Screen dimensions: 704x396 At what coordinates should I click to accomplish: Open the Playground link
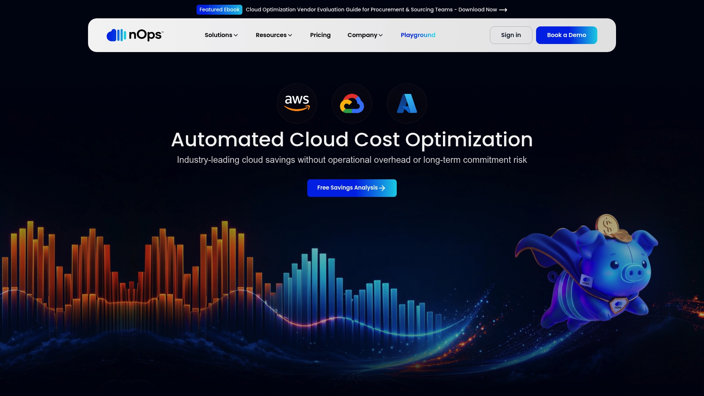tap(418, 35)
